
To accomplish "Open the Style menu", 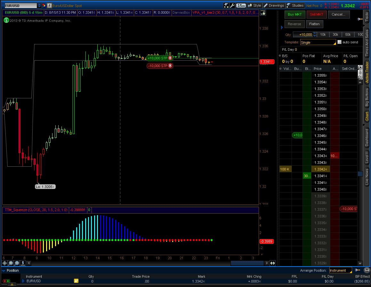I will (254, 5).
